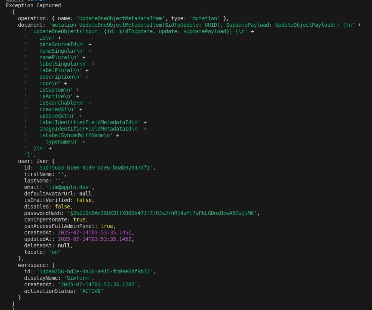Select the operation name 'UpdateOneObjectMetadataItem'
The image size is (372, 310).
[121, 18]
